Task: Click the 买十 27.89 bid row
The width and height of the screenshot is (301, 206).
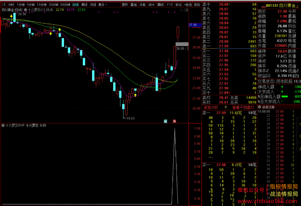Action: point(229,93)
